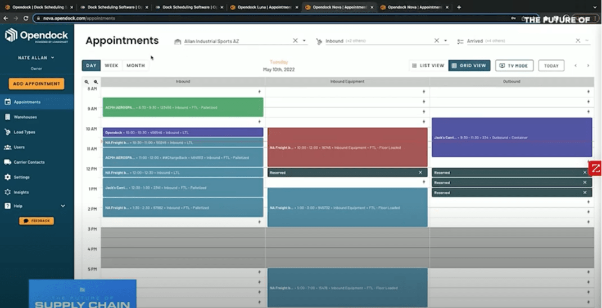Open ACMH Aerospa 11:00-12:00 ChargeBack appointment
Screen dimensions: 602x308
183,158
